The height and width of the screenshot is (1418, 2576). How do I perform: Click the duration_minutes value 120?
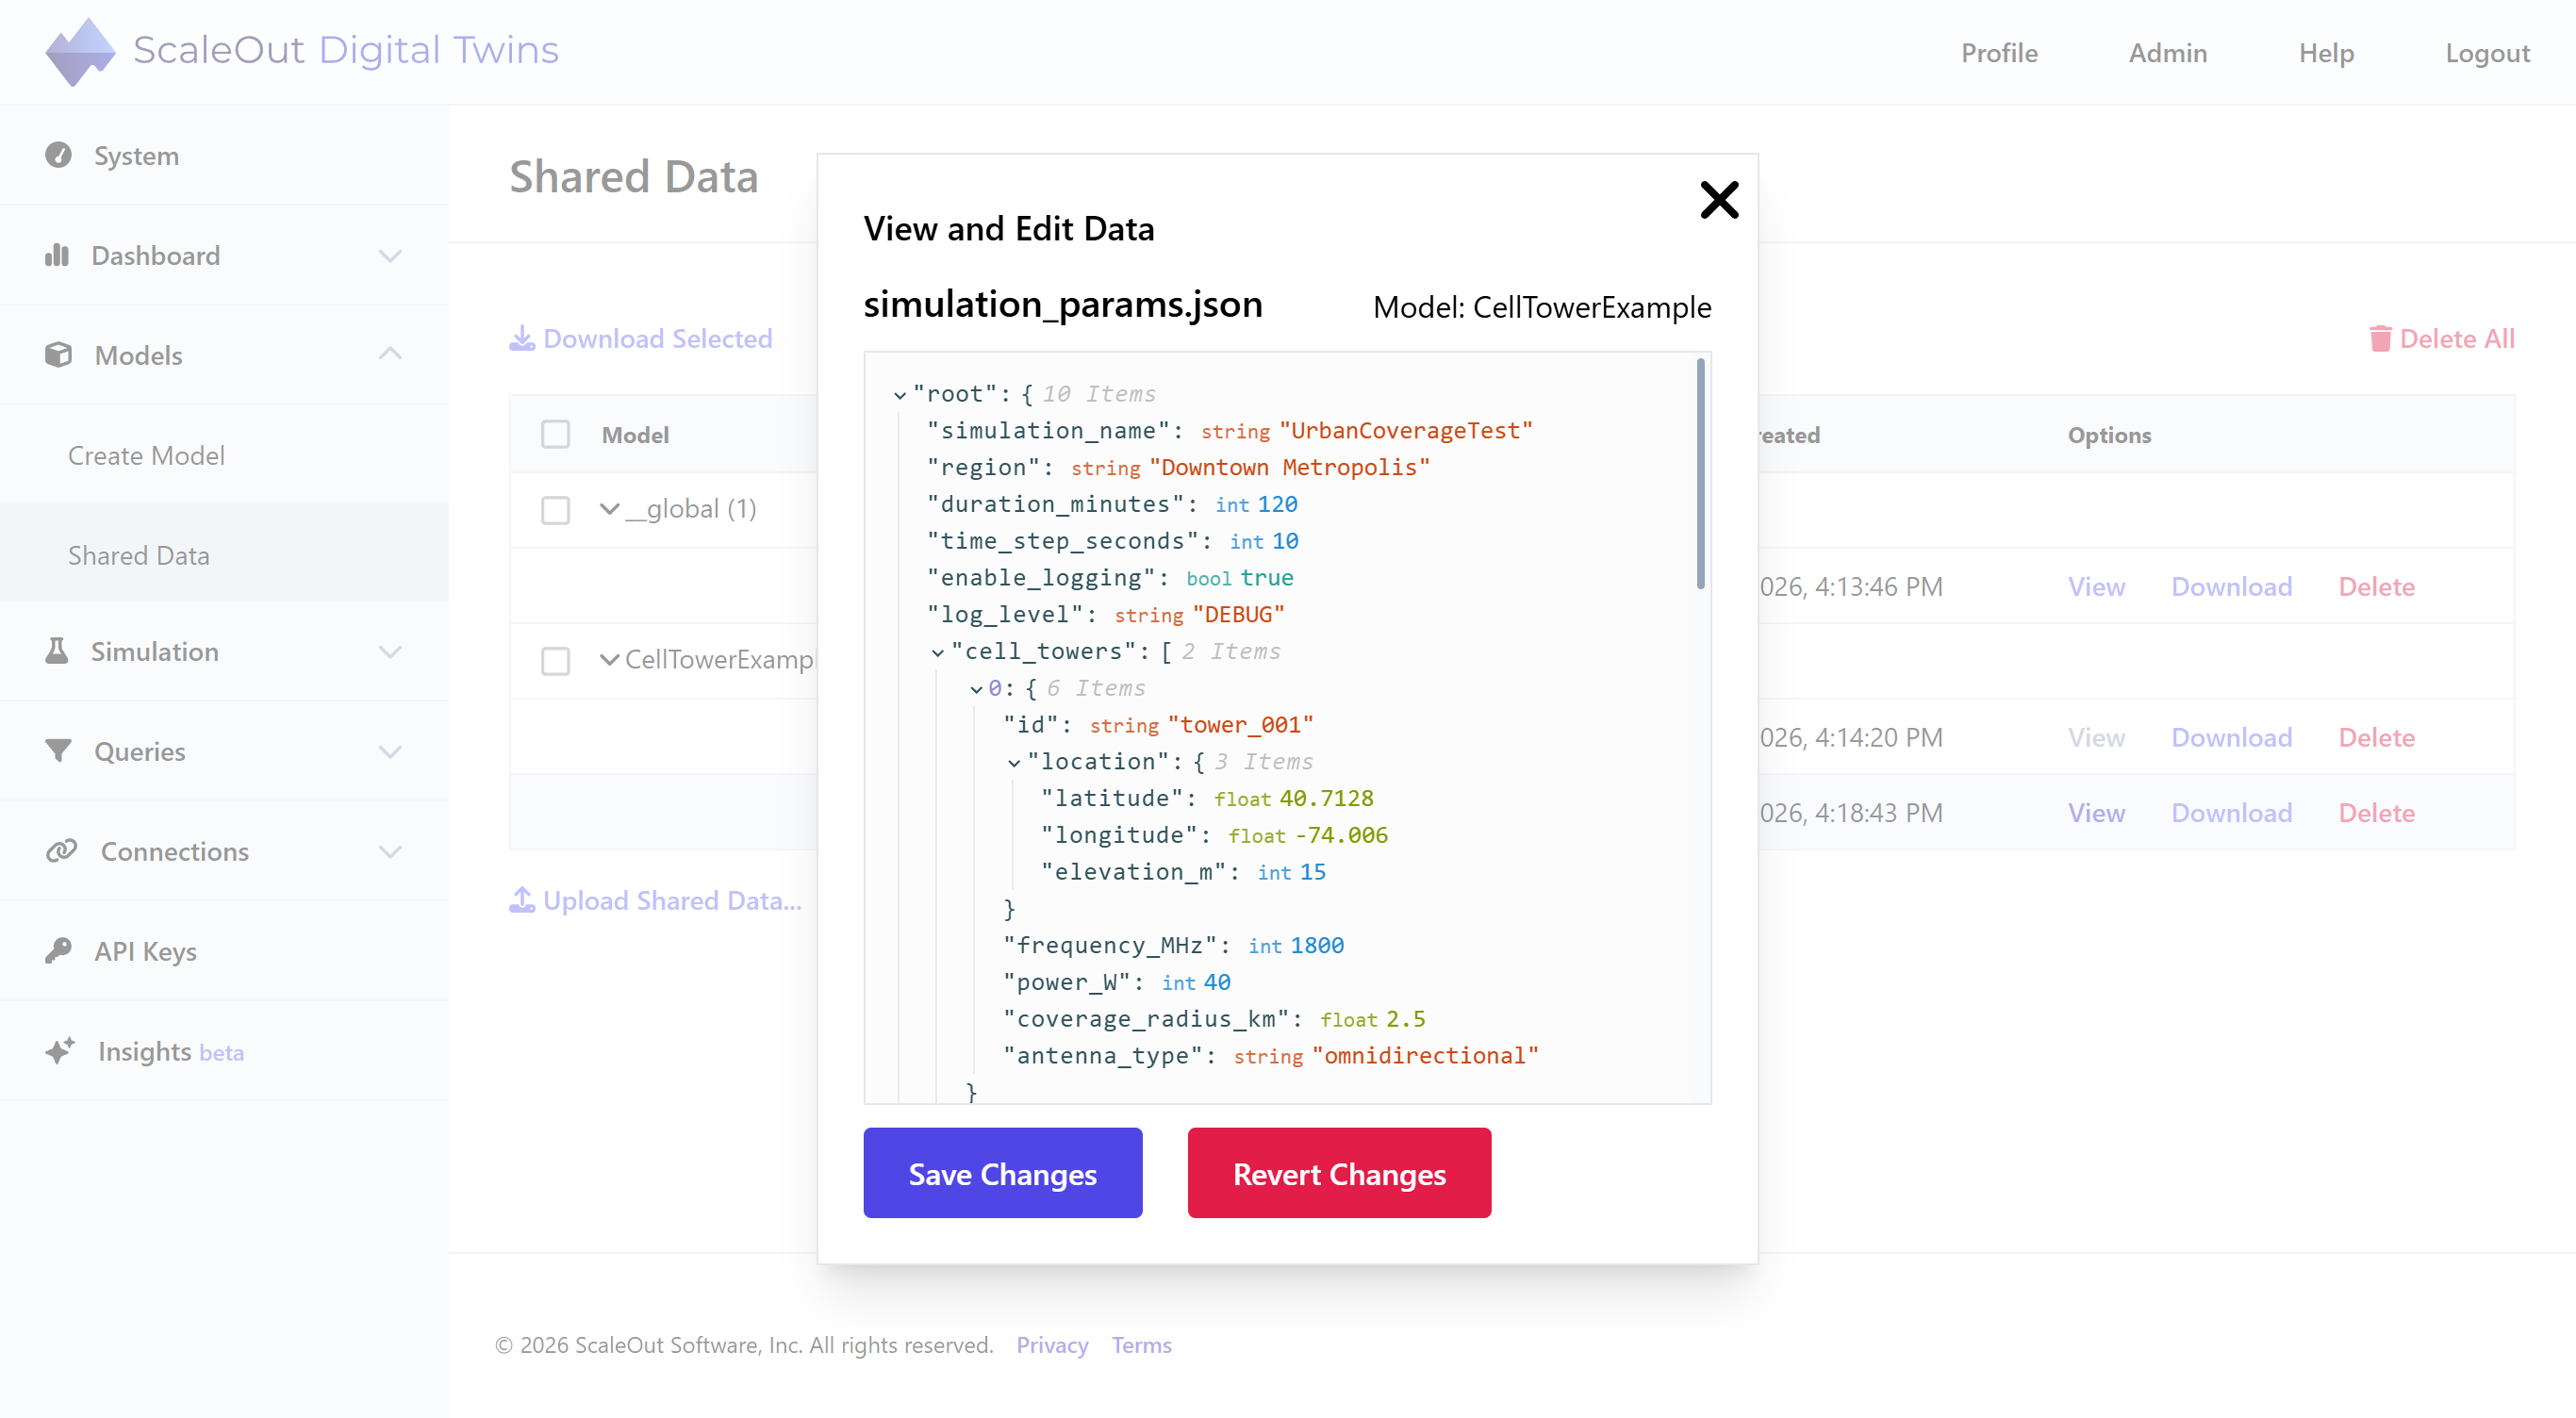pyautogui.click(x=1277, y=505)
